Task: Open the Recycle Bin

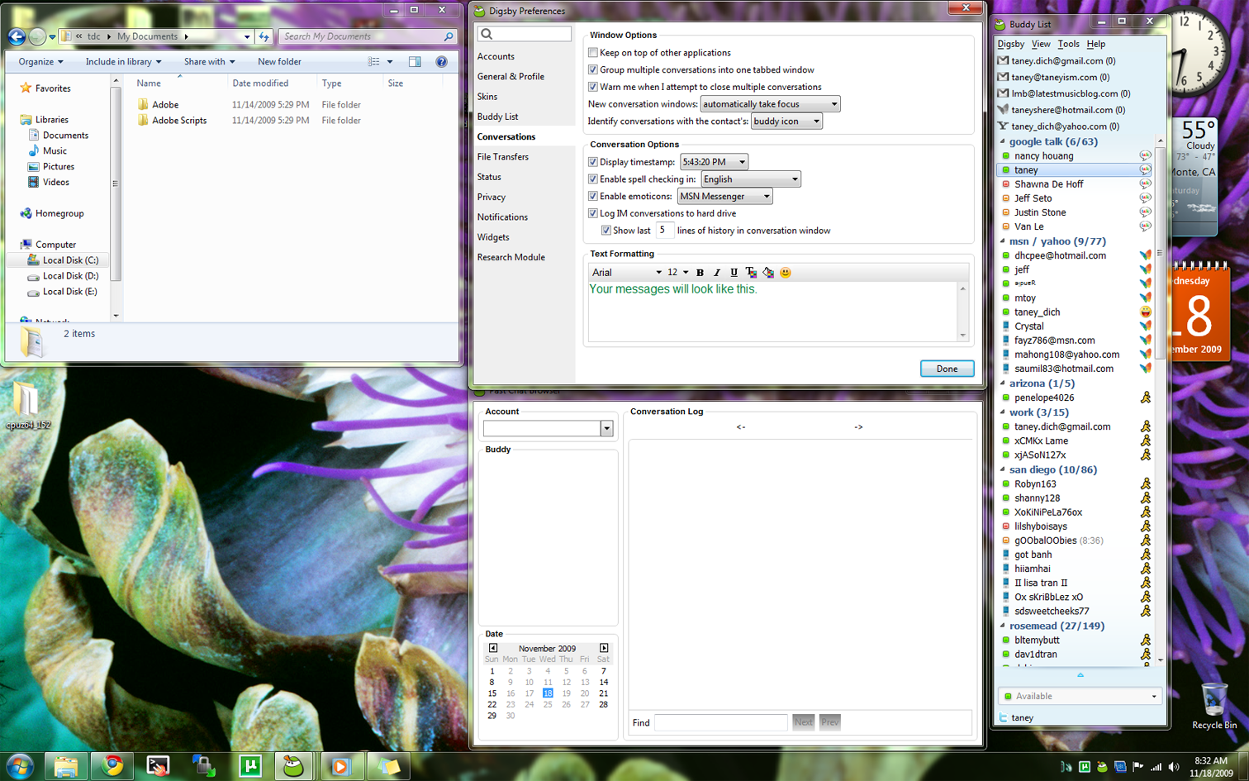Action: coord(1214,707)
